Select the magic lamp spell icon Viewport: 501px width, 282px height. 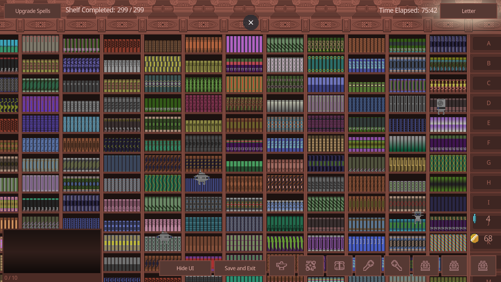[x=282, y=266]
